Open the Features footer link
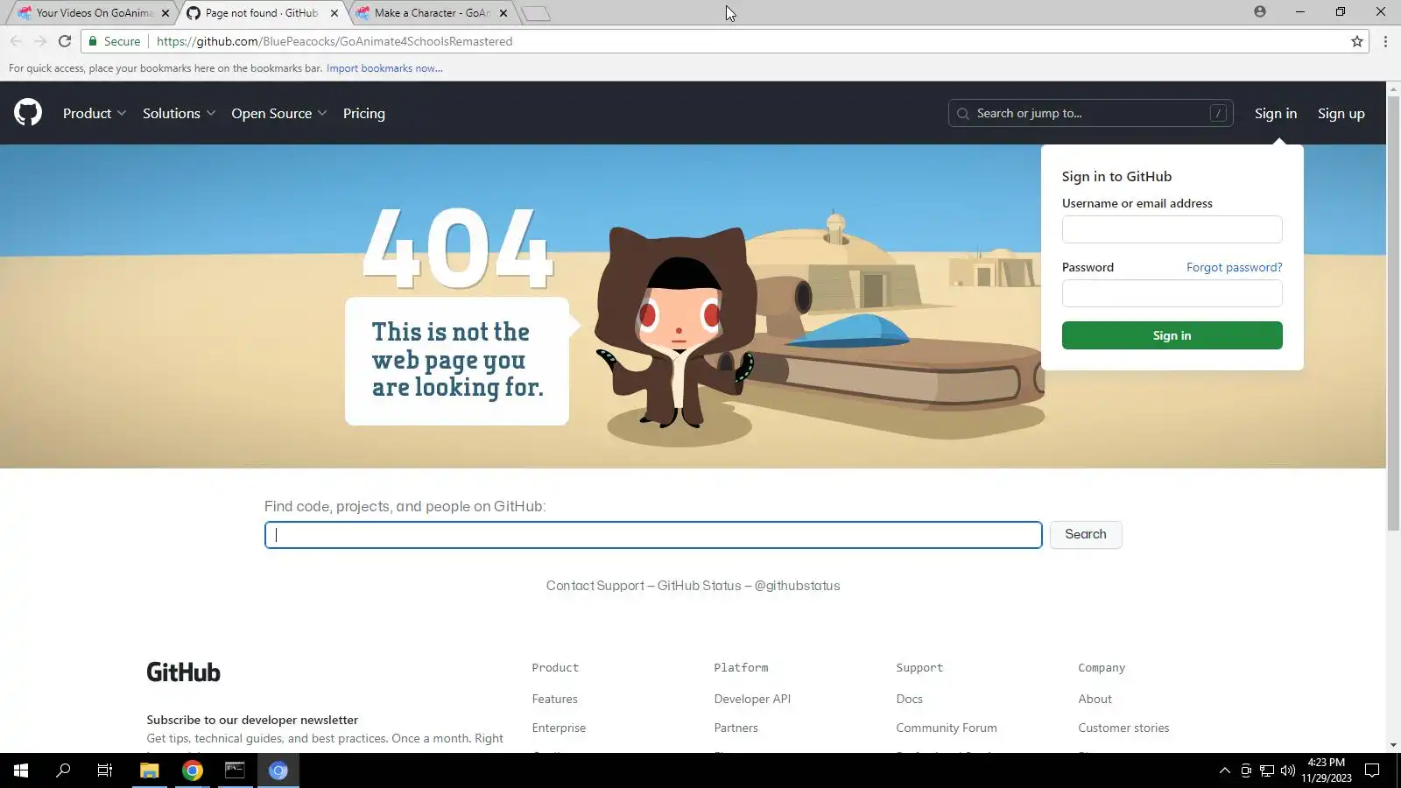 point(554,699)
